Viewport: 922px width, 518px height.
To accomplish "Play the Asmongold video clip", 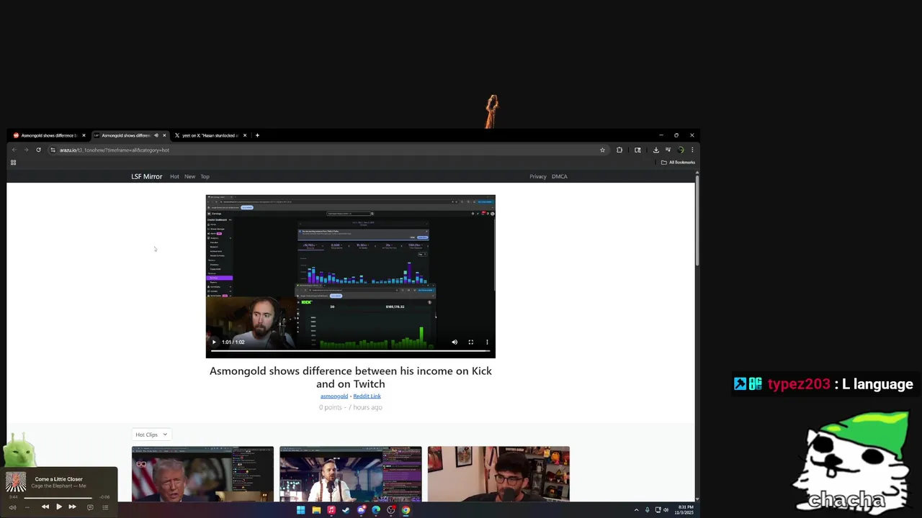I will (214, 342).
